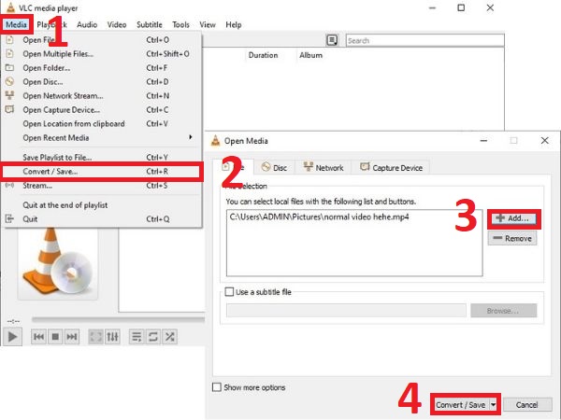
Task: Open the Help menu
Action: pos(233,24)
